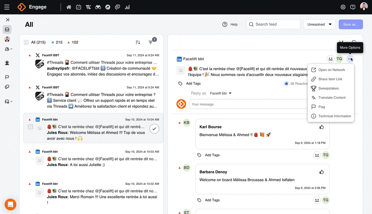
Task: Choose Technical Information from the menu
Action: pos(331,116)
